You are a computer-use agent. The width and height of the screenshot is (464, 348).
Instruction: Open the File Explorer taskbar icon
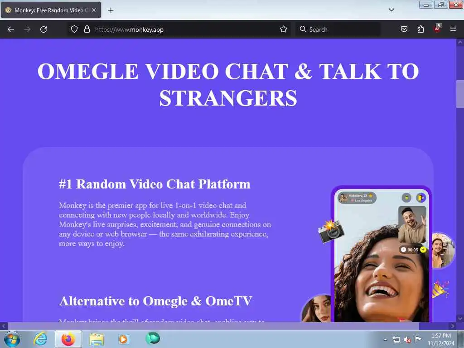[97, 339]
